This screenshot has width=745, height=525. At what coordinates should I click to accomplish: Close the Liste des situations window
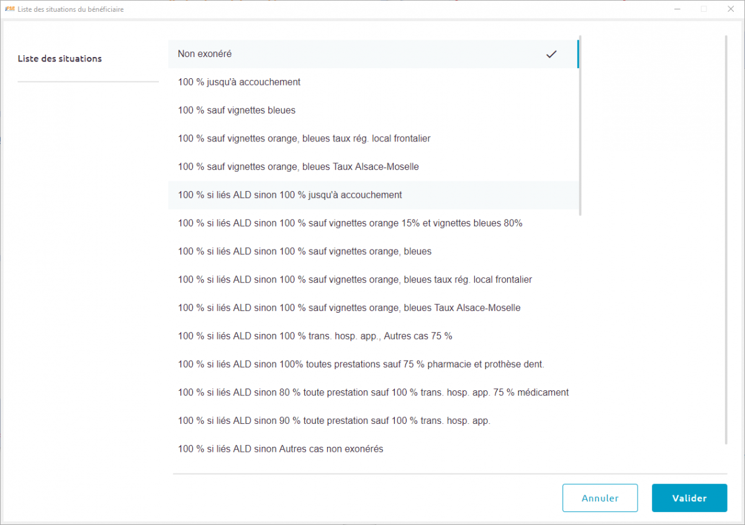[x=730, y=9]
